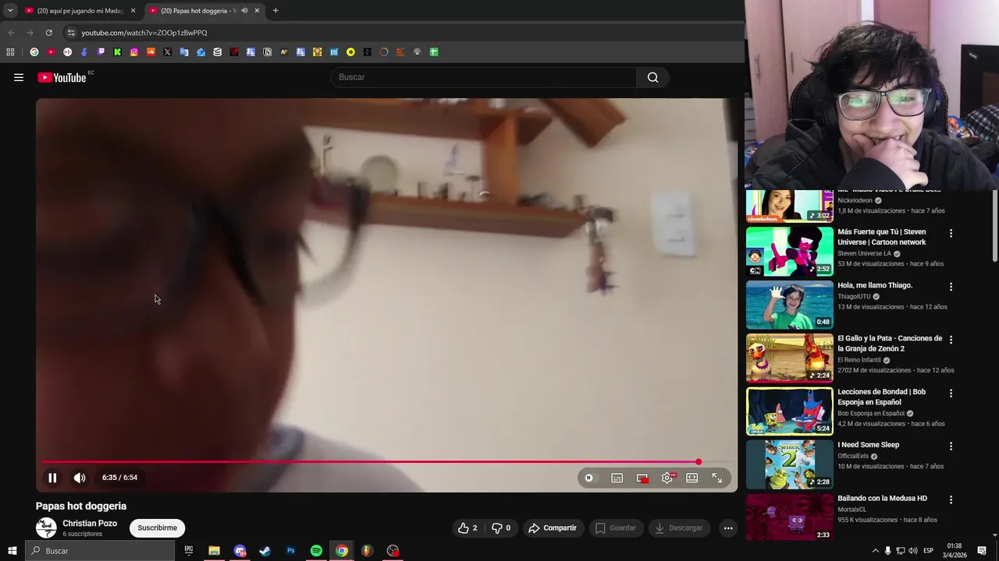Screen dimensions: 999x561
Task: Open the Christian Pozo channel avatar
Action: [x=46, y=527]
